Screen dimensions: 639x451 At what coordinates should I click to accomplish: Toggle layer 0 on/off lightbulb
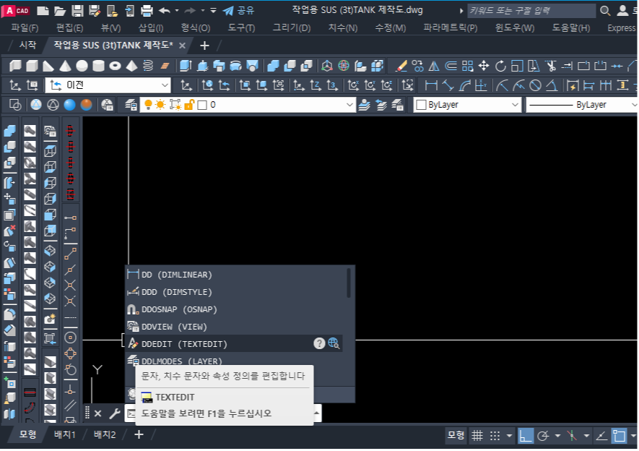click(148, 105)
